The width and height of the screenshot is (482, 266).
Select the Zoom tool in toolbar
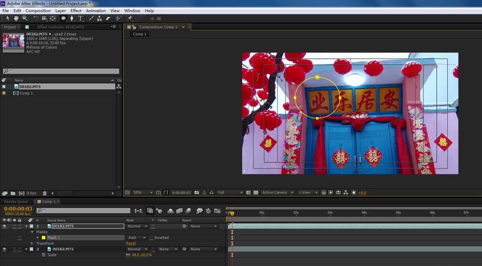click(x=25, y=18)
